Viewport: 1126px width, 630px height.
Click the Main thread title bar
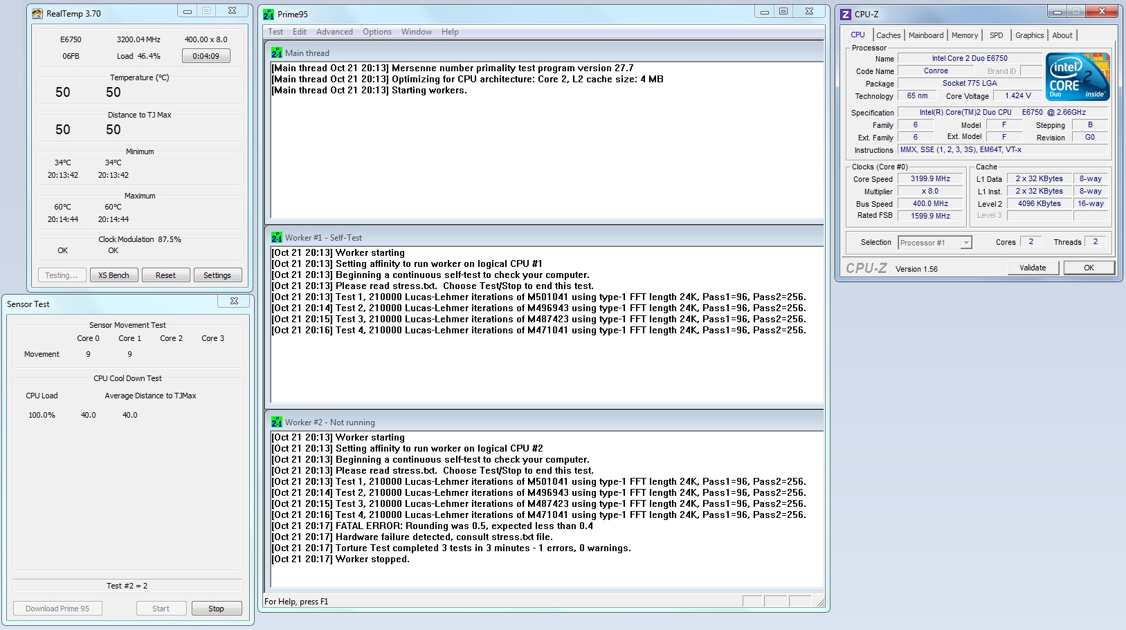(x=544, y=53)
